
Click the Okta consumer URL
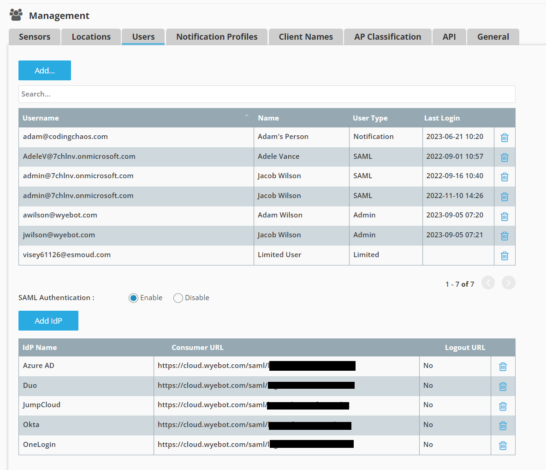tap(254, 425)
